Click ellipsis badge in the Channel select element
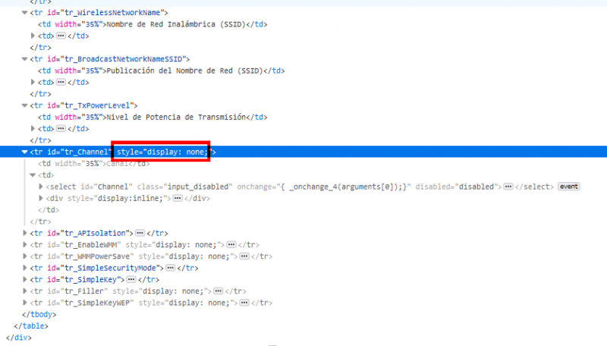The width and height of the screenshot is (607, 346). click(x=508, y=186)
